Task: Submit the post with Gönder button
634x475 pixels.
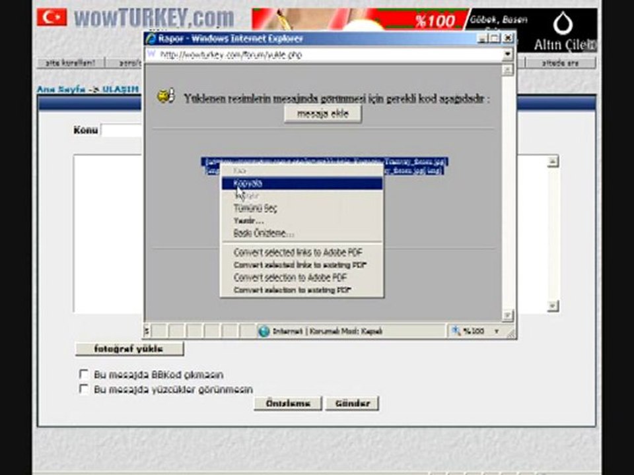Action: [x=352, y=403]
